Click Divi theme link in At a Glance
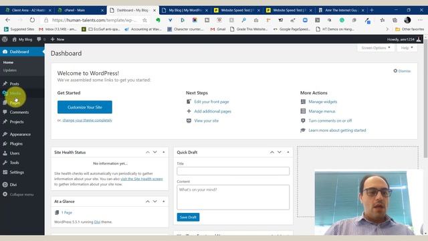The height and width of the screenshot is (241, 428). pyautogui.click(x=97, y=222)
